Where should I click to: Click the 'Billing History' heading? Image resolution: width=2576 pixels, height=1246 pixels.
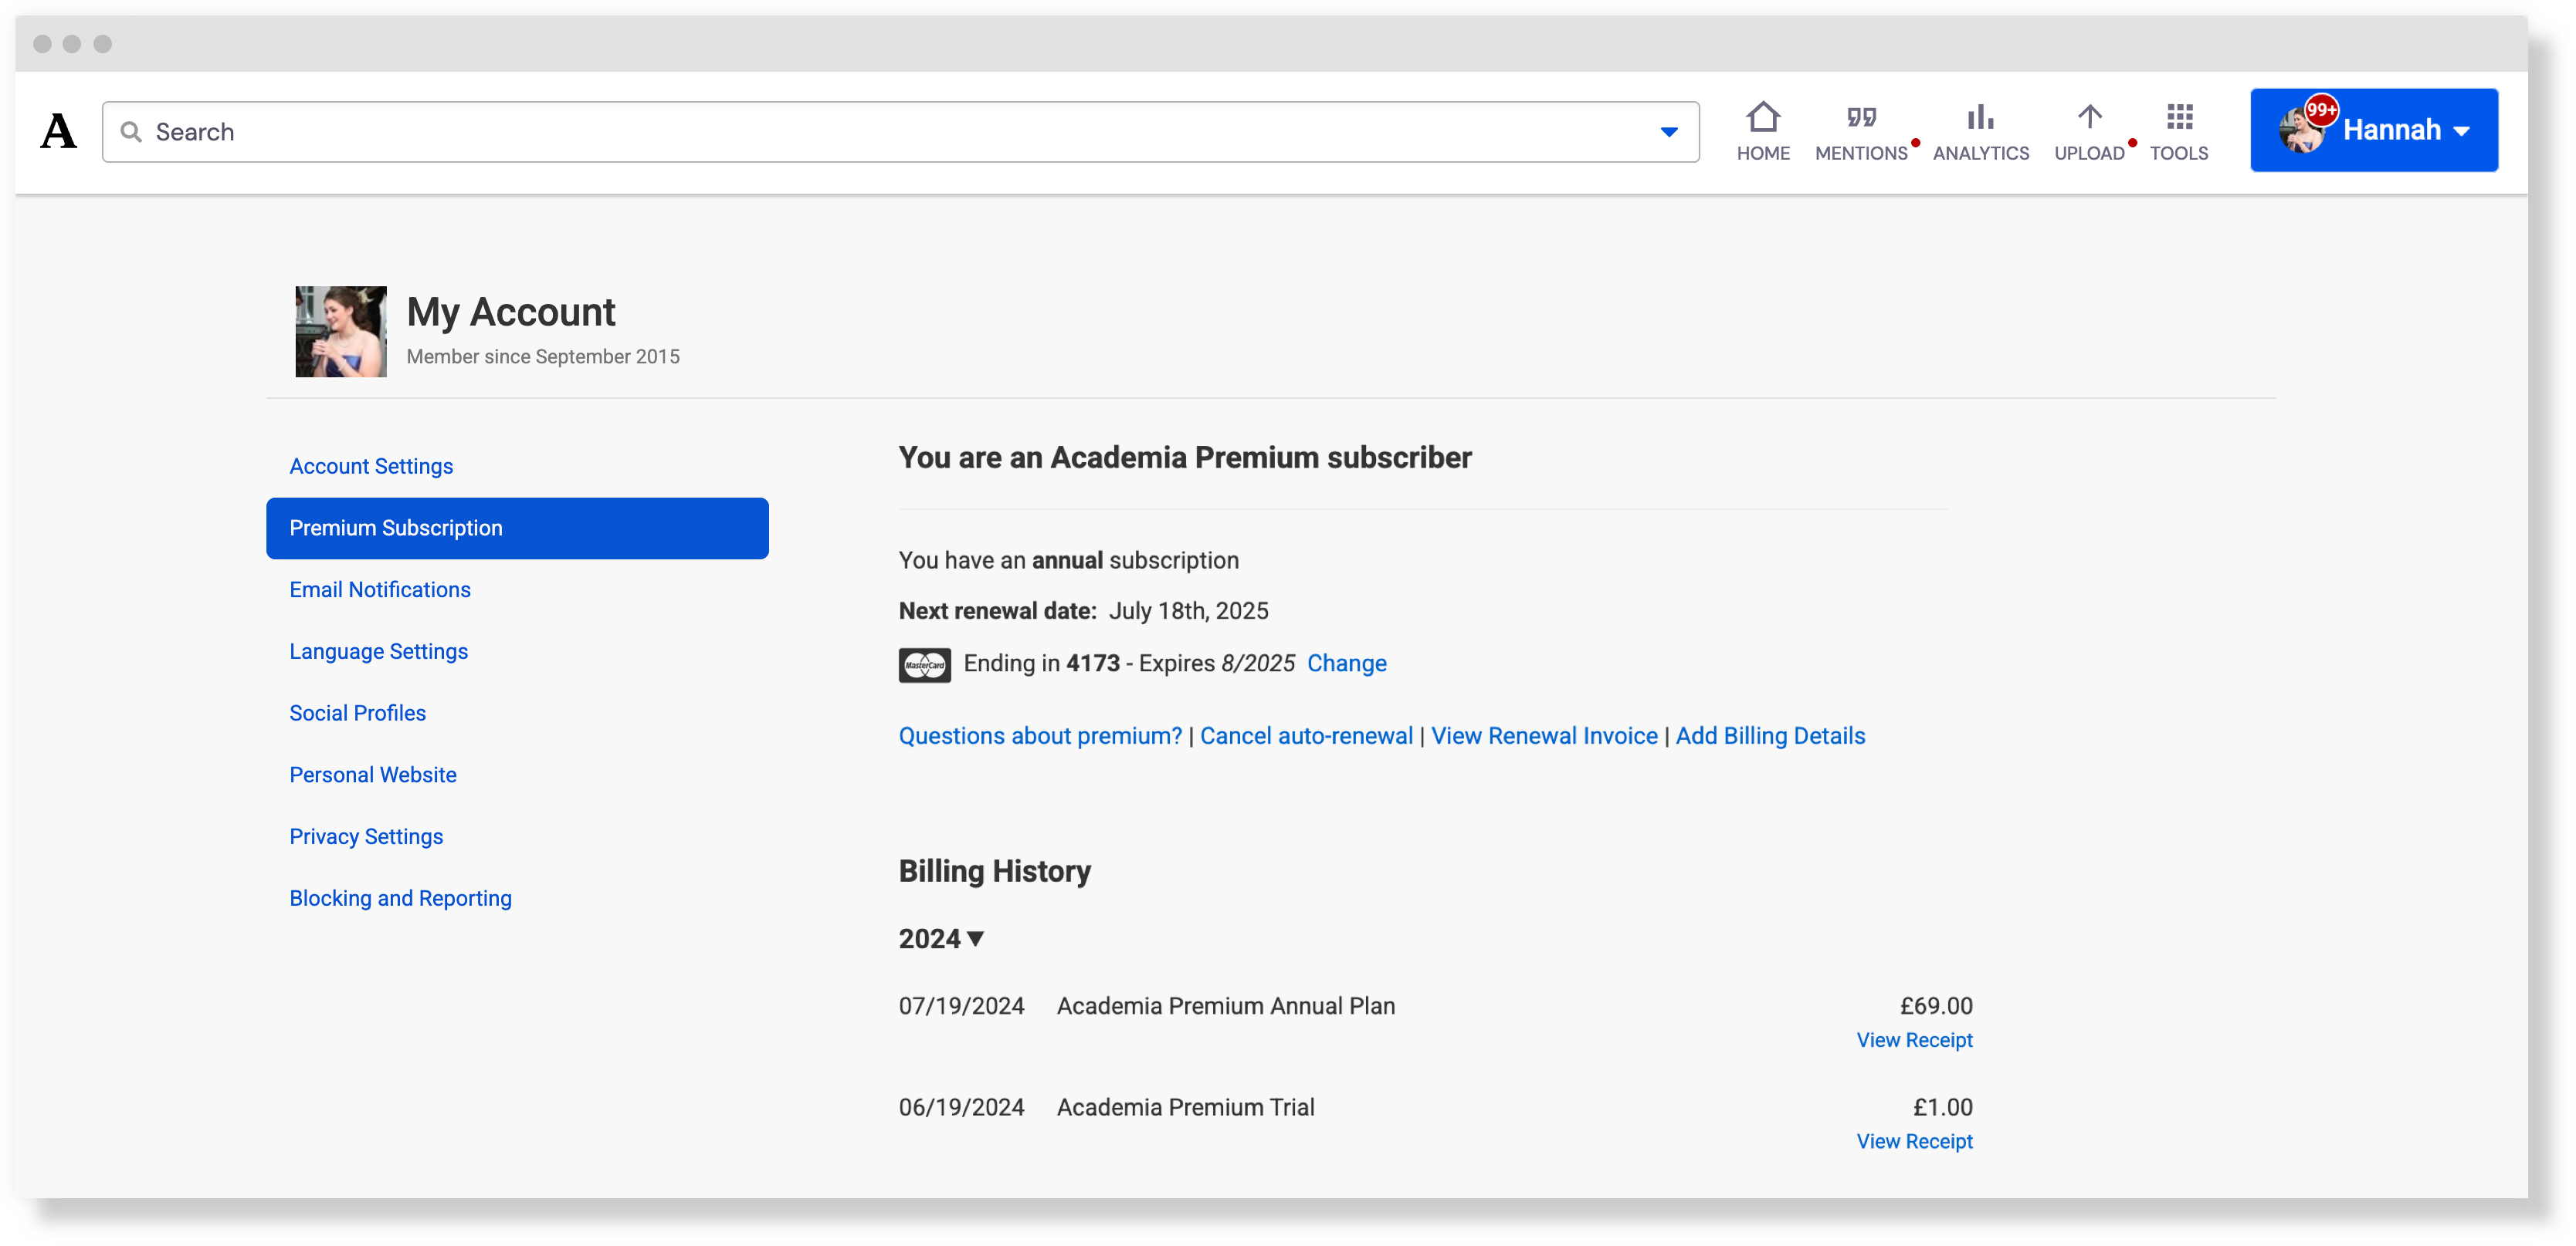point(994,871)
